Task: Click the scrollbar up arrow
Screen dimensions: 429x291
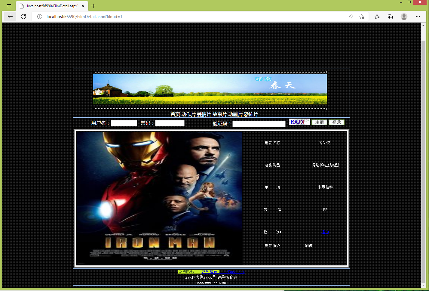Action: coord(423,25)
